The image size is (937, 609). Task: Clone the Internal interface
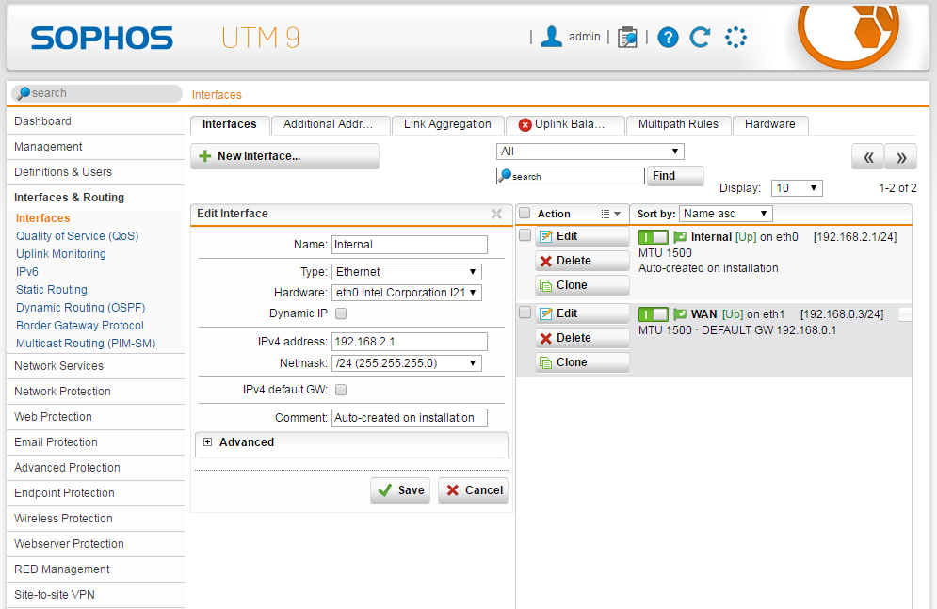point(582,285)
